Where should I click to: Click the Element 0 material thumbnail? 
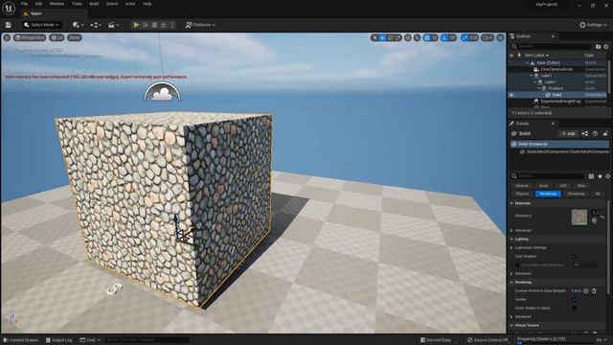click(x=579, y=218)
